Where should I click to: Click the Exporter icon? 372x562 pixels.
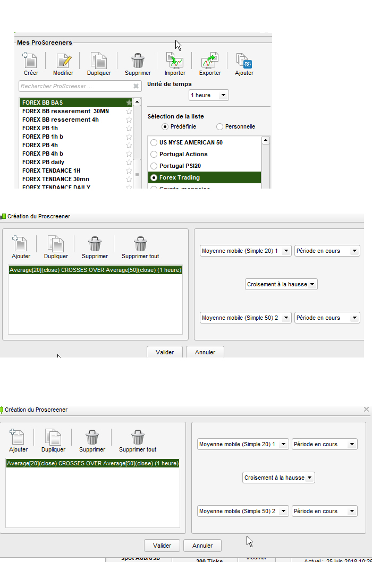coord(210,60)
